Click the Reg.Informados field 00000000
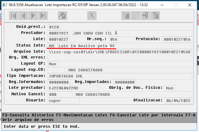199x132 pixels. (59, 82)
